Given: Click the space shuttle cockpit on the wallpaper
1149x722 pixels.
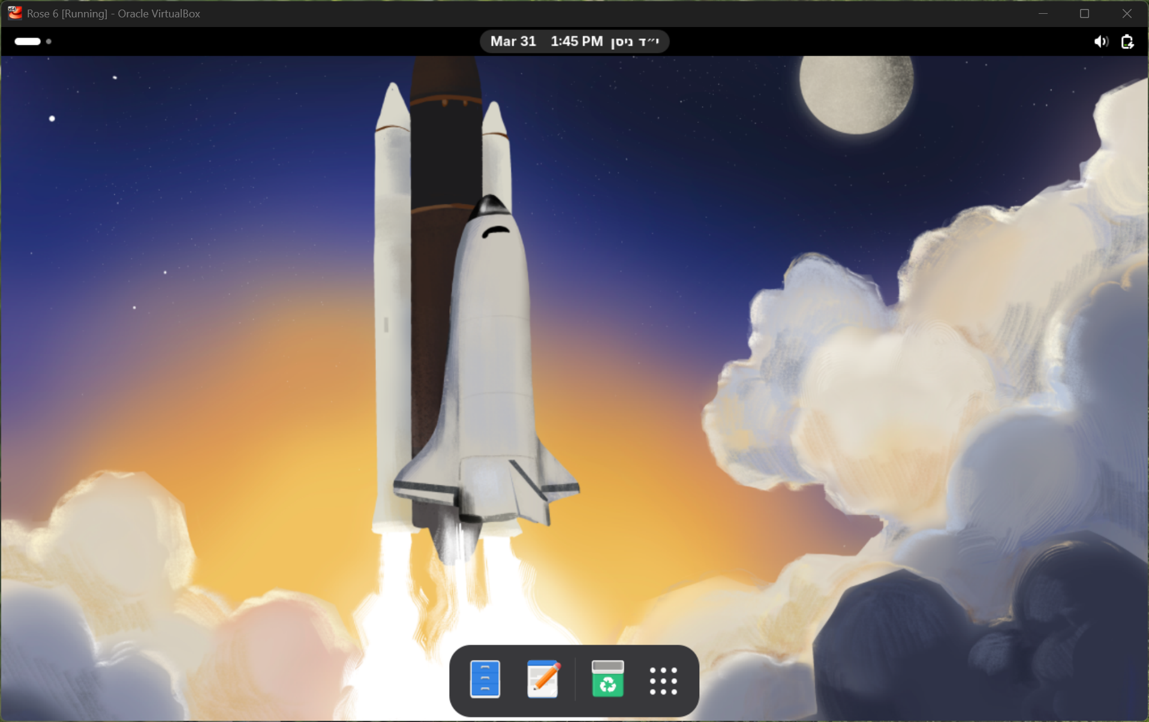Looking at the screenshot, I should (x=495, y=231).
